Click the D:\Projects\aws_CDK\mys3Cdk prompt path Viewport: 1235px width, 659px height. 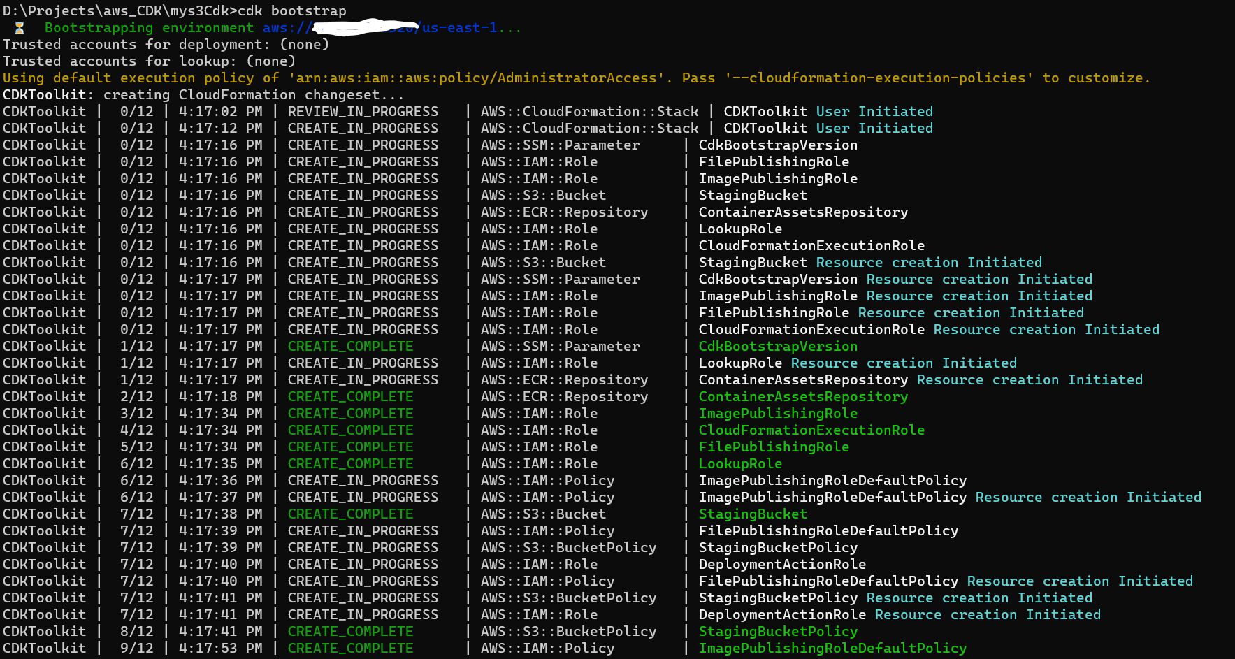(117, 11)
